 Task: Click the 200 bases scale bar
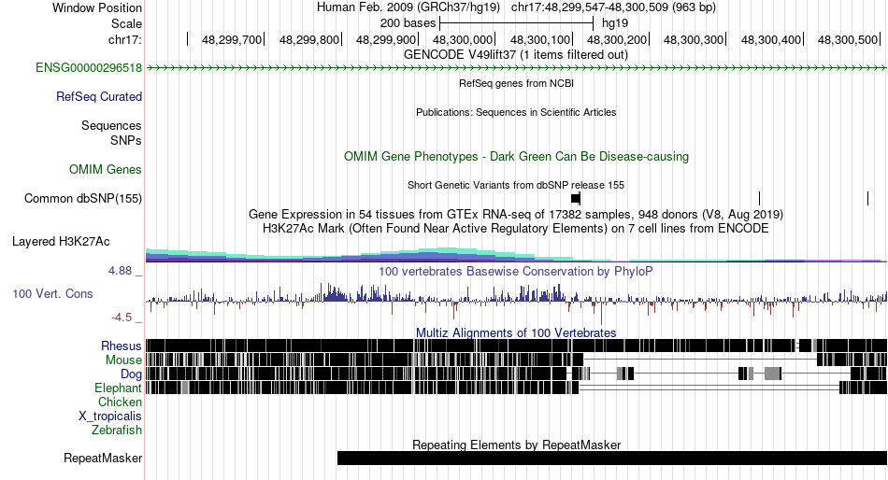[516, 23]
